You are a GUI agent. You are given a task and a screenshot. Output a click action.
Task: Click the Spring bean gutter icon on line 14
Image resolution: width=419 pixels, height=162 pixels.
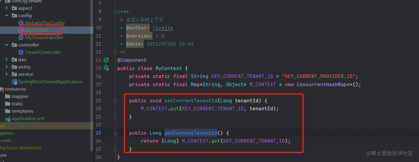pyautogui.click(x=106, y=60)
